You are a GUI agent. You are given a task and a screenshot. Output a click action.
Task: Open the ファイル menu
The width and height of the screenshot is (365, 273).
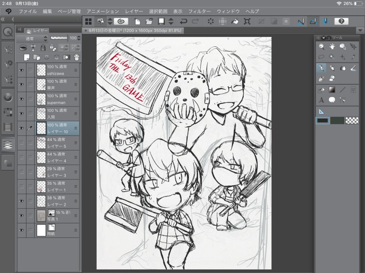[x=28, y=11]
